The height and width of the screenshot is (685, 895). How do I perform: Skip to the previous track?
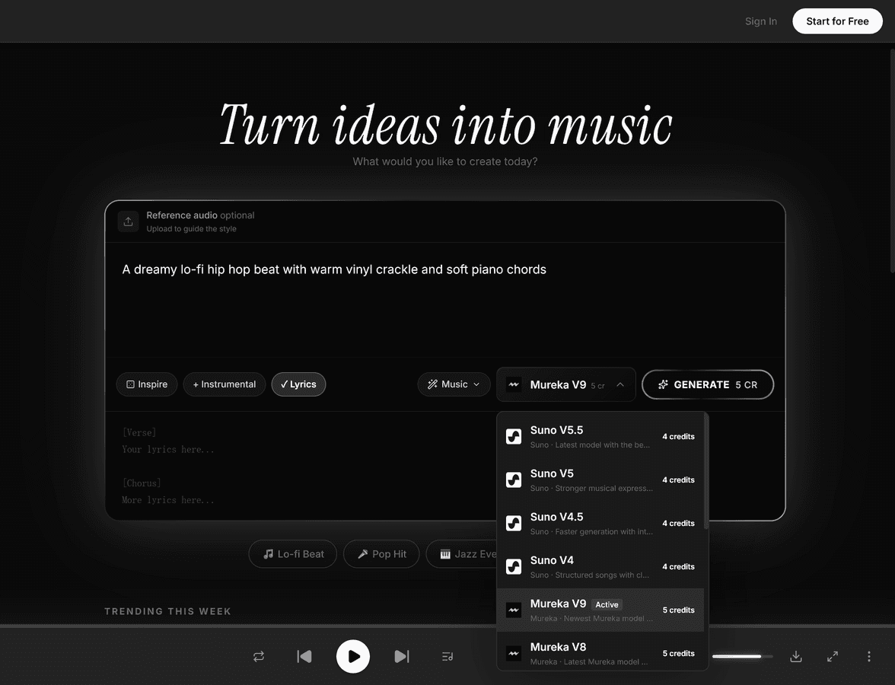pyautogui.click(x=304, y=656)
